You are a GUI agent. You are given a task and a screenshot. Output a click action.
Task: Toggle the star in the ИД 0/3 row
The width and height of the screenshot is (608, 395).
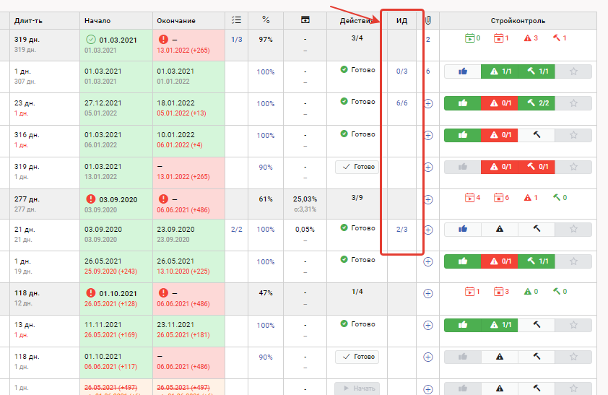574,71
